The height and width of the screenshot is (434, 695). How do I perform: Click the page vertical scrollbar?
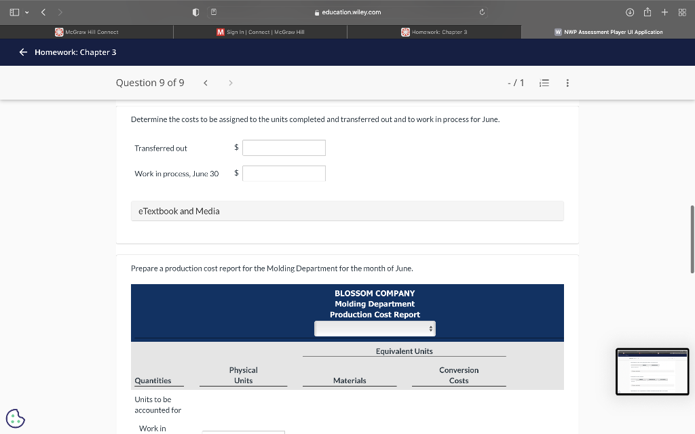(x=692, y=239)
